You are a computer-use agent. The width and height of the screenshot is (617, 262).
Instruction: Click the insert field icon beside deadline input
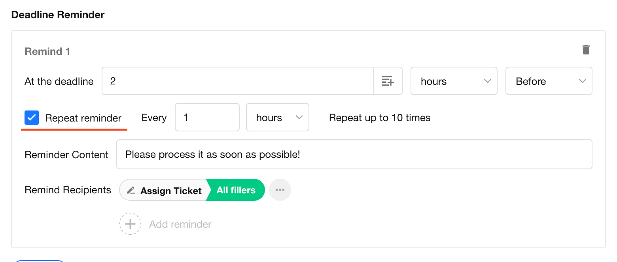click(388, 81)
